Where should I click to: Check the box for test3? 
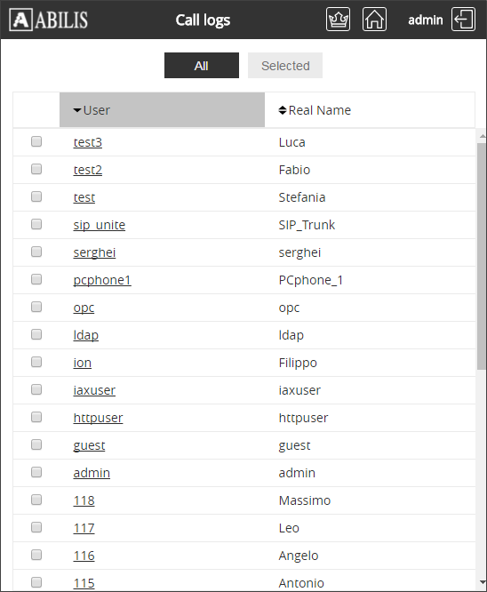coord(36,141)
